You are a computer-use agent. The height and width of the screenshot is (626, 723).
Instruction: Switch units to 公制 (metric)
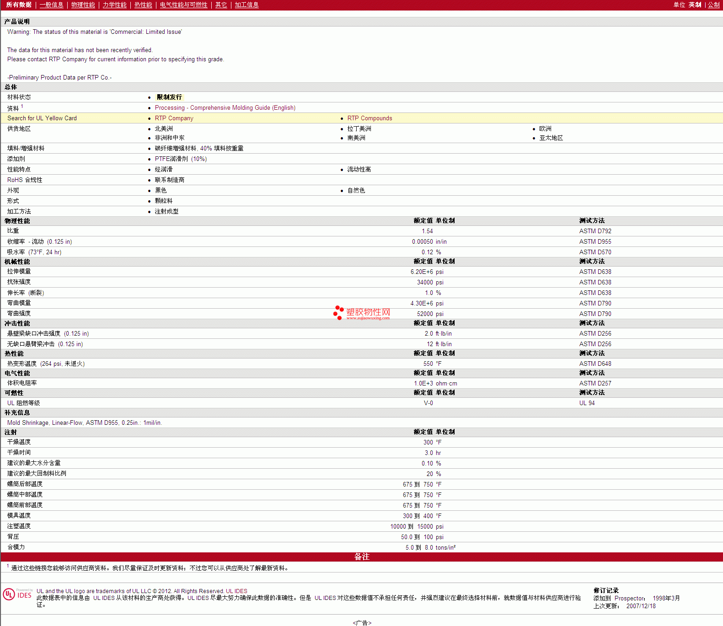(x=713, y=5)
